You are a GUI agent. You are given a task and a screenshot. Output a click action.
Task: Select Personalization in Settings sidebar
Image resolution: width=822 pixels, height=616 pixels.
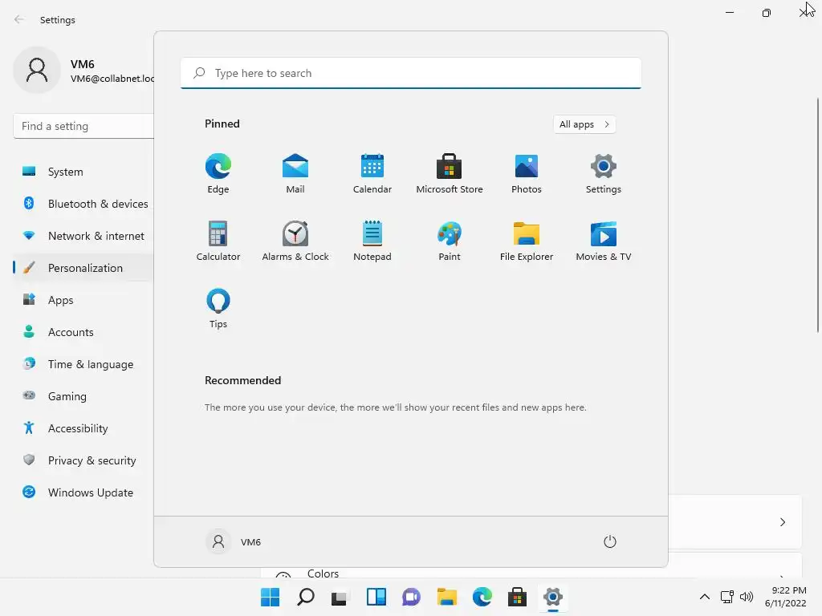(83, 268)
